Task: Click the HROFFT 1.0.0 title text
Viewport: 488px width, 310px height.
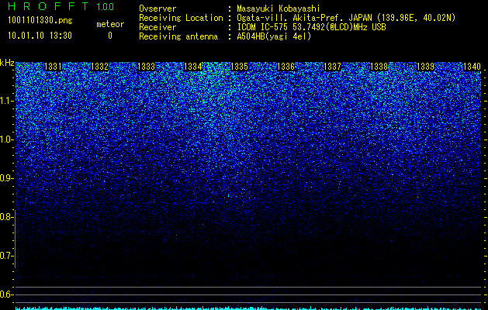Action: pyautogui.click(x=61, y=6)
